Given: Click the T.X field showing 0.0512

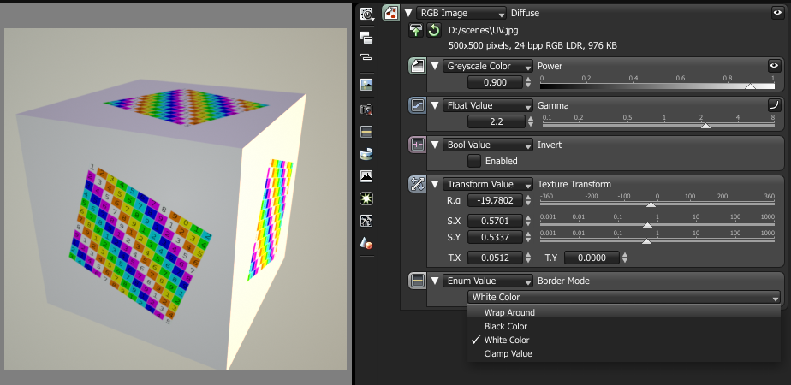Looking at the screenshot, I should pyautogui.click(x=495, y=258).
